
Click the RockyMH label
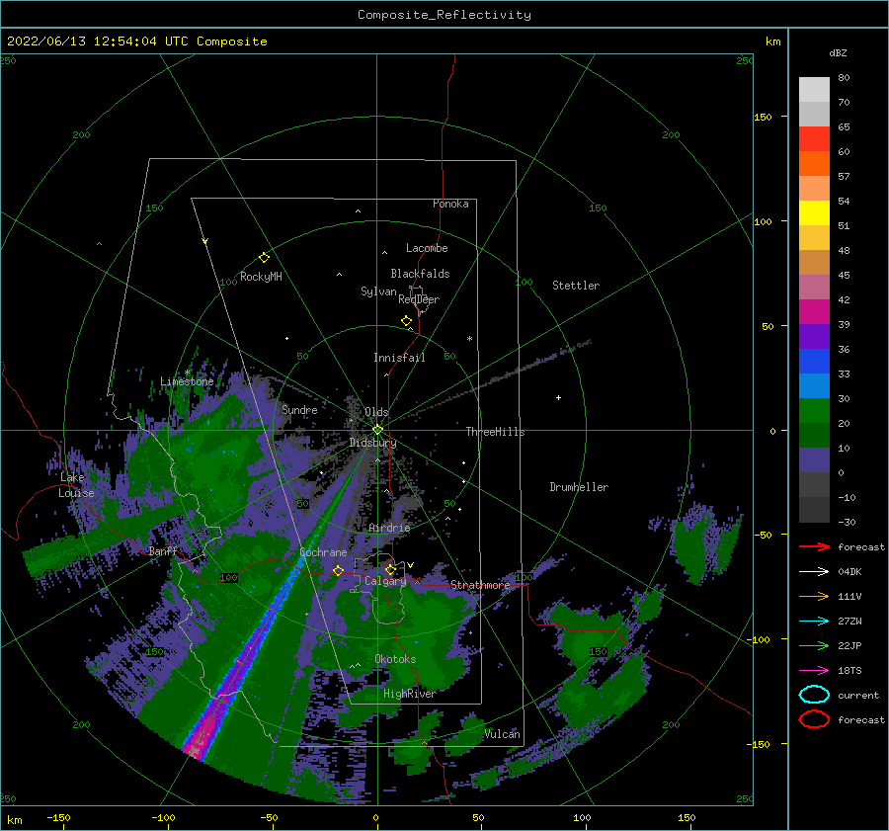click(261, 277)
